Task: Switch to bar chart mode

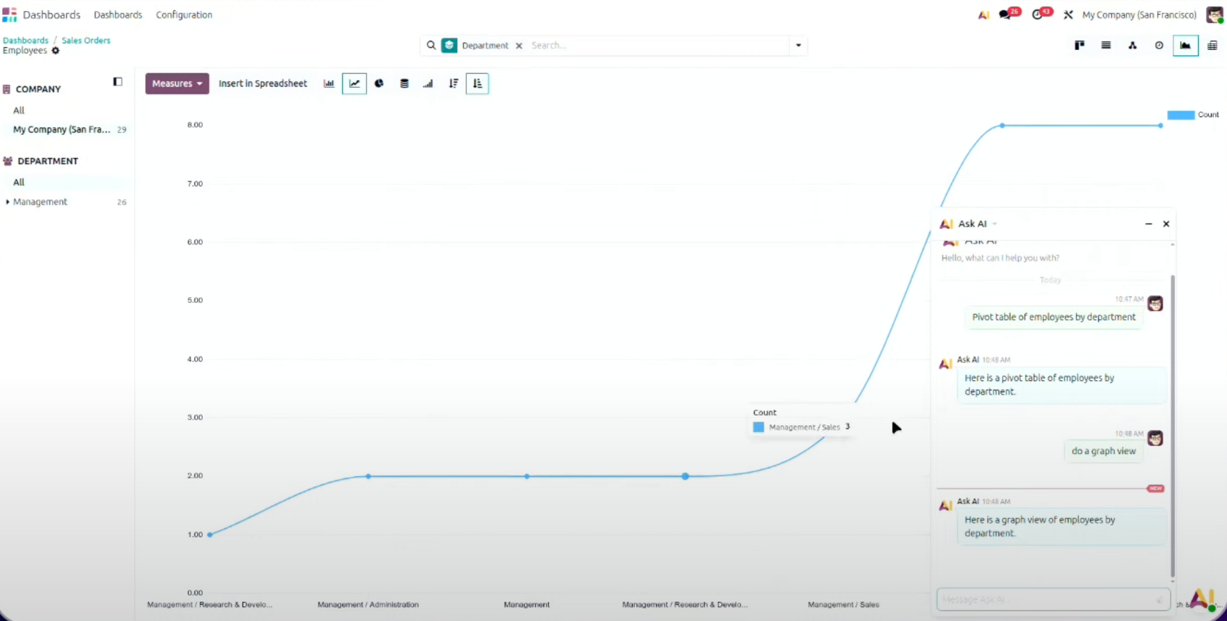Action: (329, 84)
